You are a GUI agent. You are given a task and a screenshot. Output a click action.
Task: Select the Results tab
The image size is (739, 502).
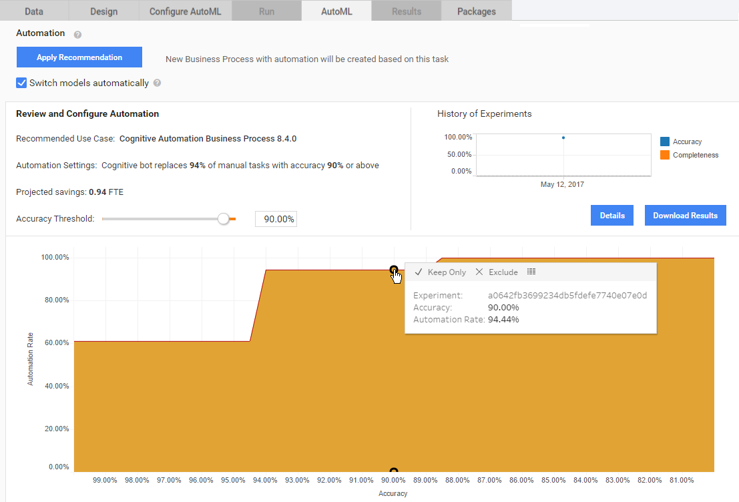click(x=407, y=11)
